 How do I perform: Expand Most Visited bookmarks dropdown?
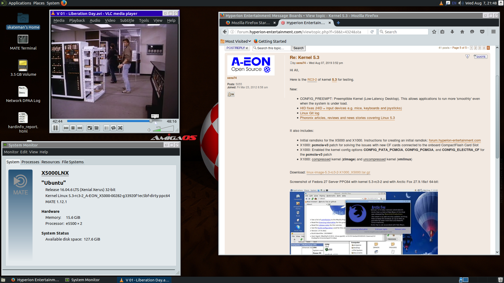[x=236, y=41]
